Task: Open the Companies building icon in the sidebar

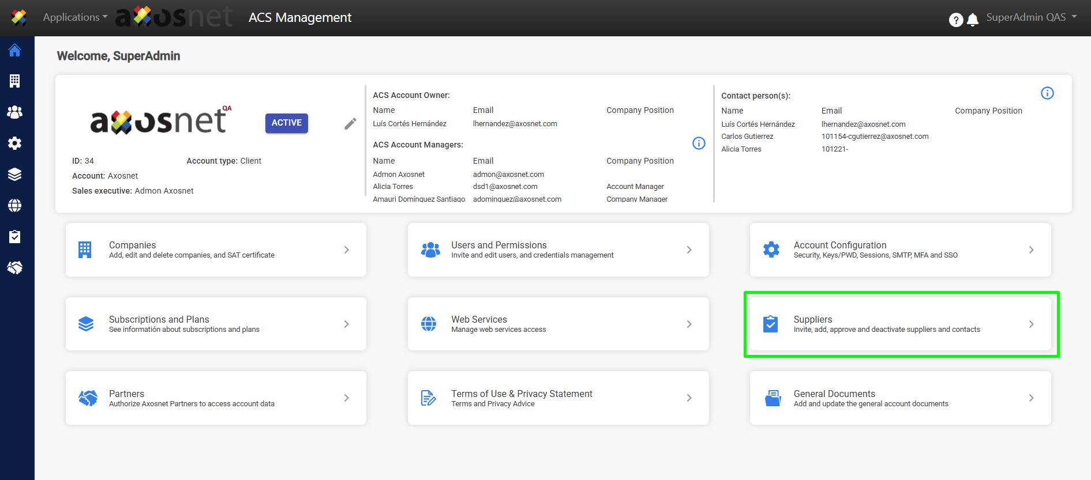Action: 15,81
